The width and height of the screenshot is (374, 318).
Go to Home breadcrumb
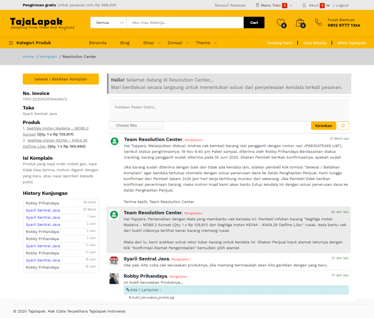(28, 57)
